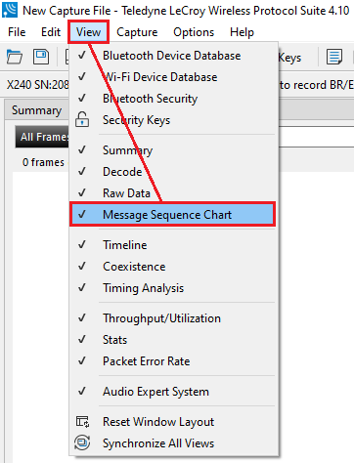Viewport: 354px width, 463px height.
Task: Toggle the Message Sequence Chart view
Action: click(173, 214)
